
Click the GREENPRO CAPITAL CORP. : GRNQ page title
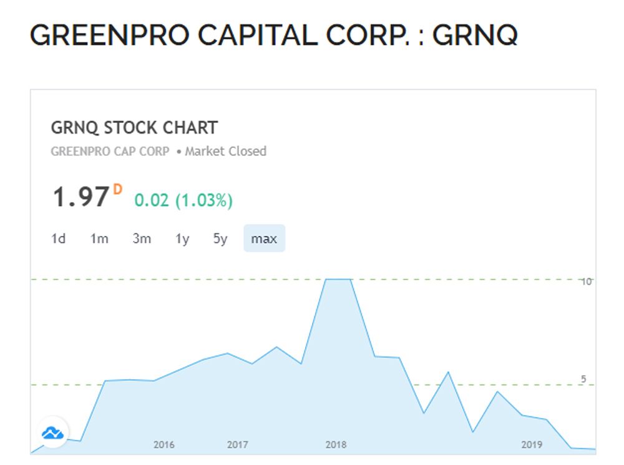point(274,36)
